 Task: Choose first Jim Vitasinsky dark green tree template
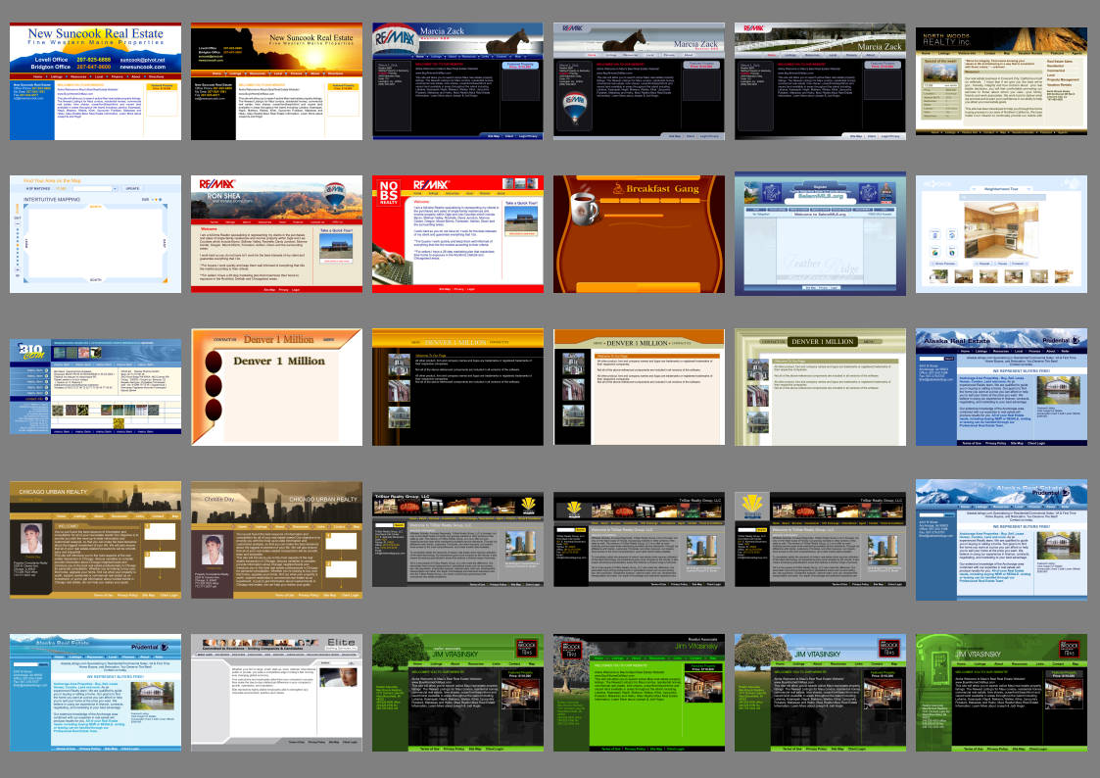tap(457, 693)
